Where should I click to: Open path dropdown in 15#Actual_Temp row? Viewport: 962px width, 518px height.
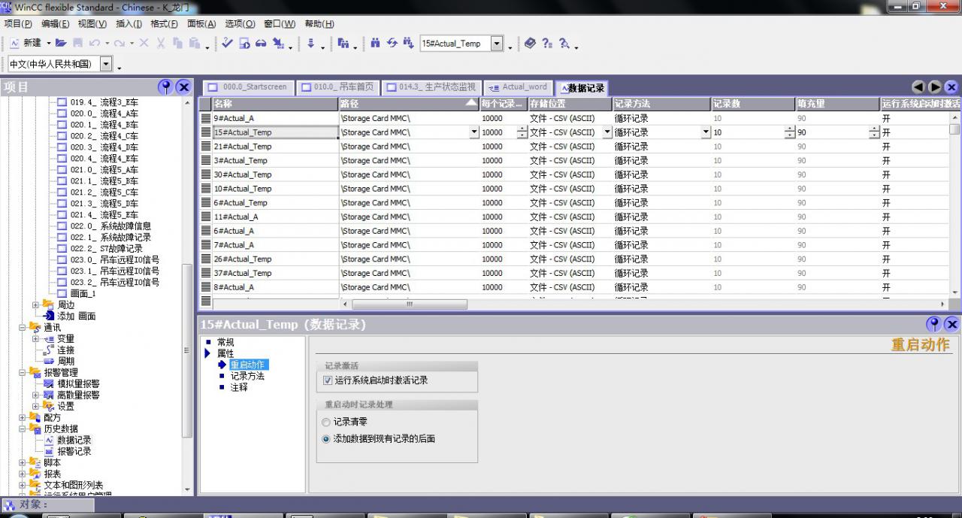click(474, 132)
